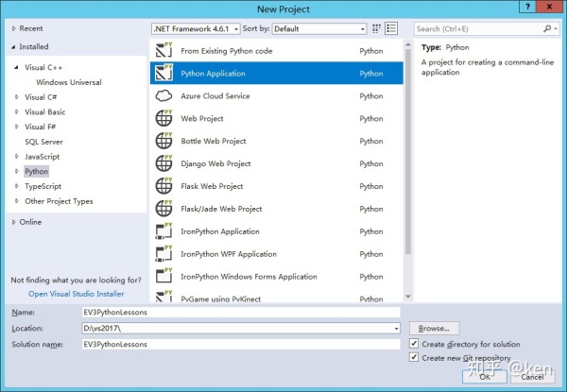
Task: Click the Flask/Jade Web Project globe icon
Action: (x=163, y=208)
